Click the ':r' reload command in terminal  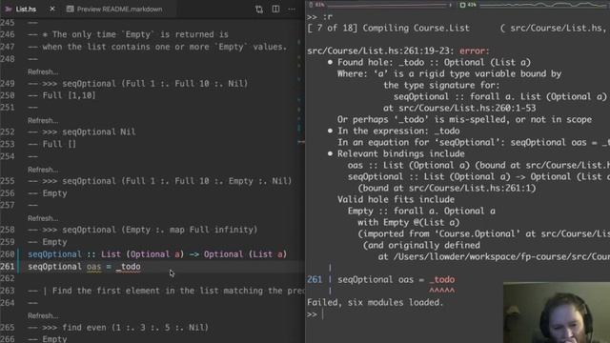pyautogui.click(x=328, y=17)
